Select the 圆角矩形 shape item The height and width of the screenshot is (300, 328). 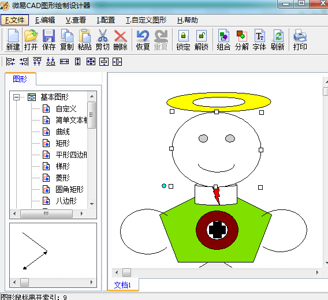[x=70, y=189]
